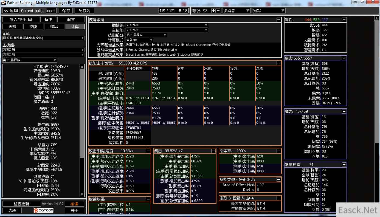Click the 等级 level field showing 98

pyautogui.click(x=205, y=11)
